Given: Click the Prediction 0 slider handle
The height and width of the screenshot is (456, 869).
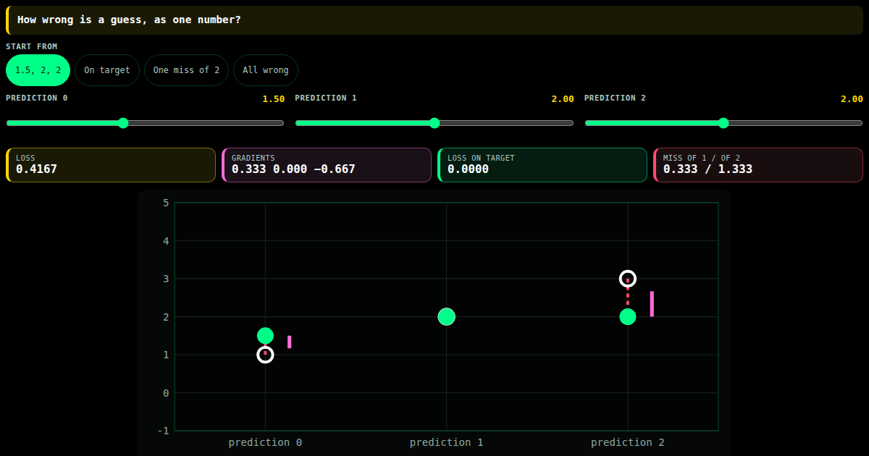Looking at the screenshot, I should click(123, 123).
